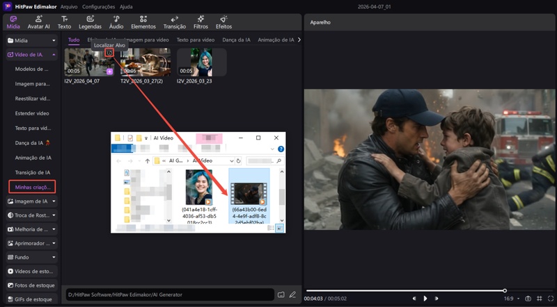The width and height of the screenshot is (557, 307).
Task: Open the Filtros panel
Action: coord(201,22)
